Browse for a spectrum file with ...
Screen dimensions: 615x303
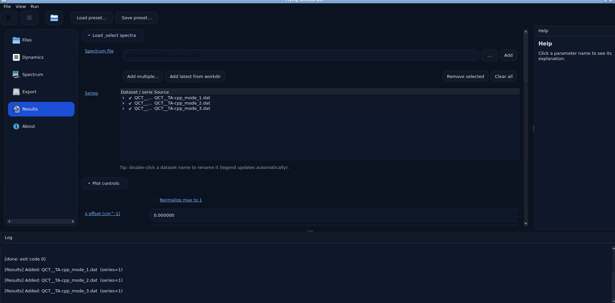pyautogui.click(x=489, y=55)
